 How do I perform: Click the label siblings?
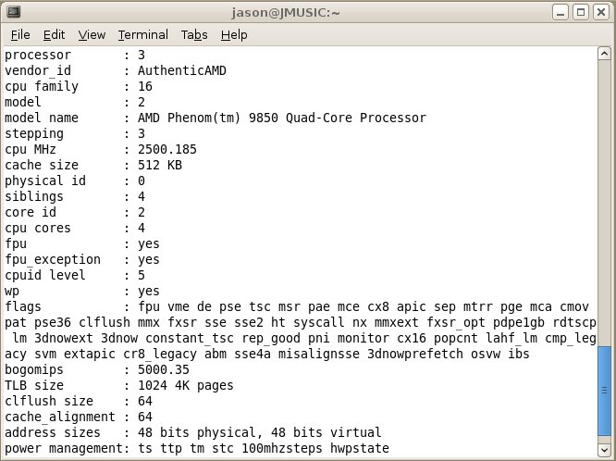(34, 196)
